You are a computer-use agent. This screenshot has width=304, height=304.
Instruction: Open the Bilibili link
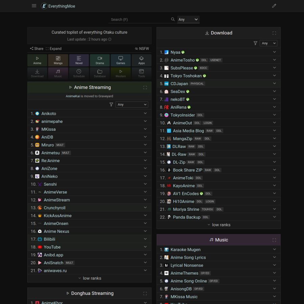pyautogui.click(x=49, y=239)
